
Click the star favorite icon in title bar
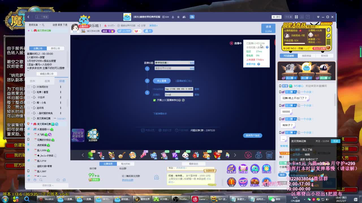tap(178, 17)
